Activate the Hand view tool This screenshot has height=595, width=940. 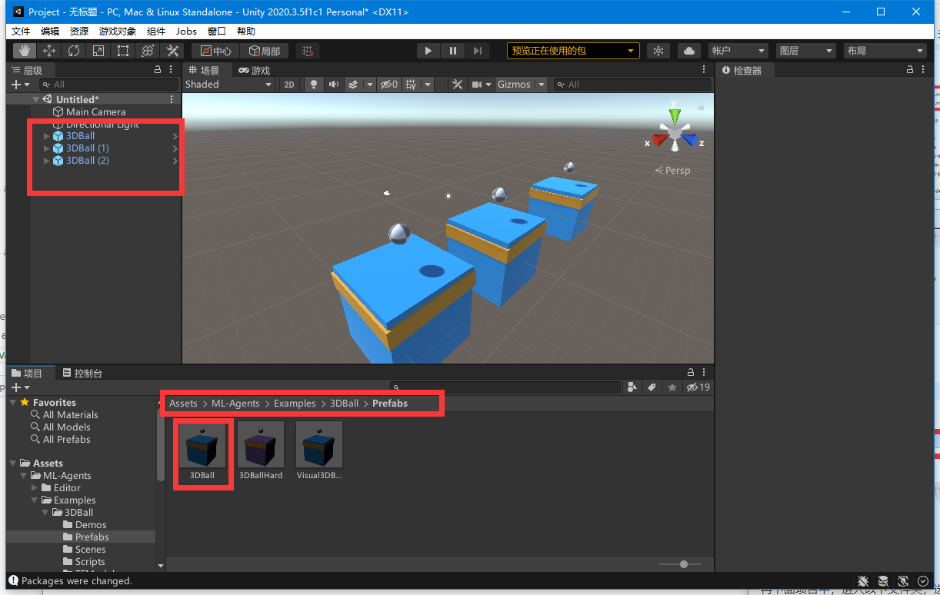(24, 50)
